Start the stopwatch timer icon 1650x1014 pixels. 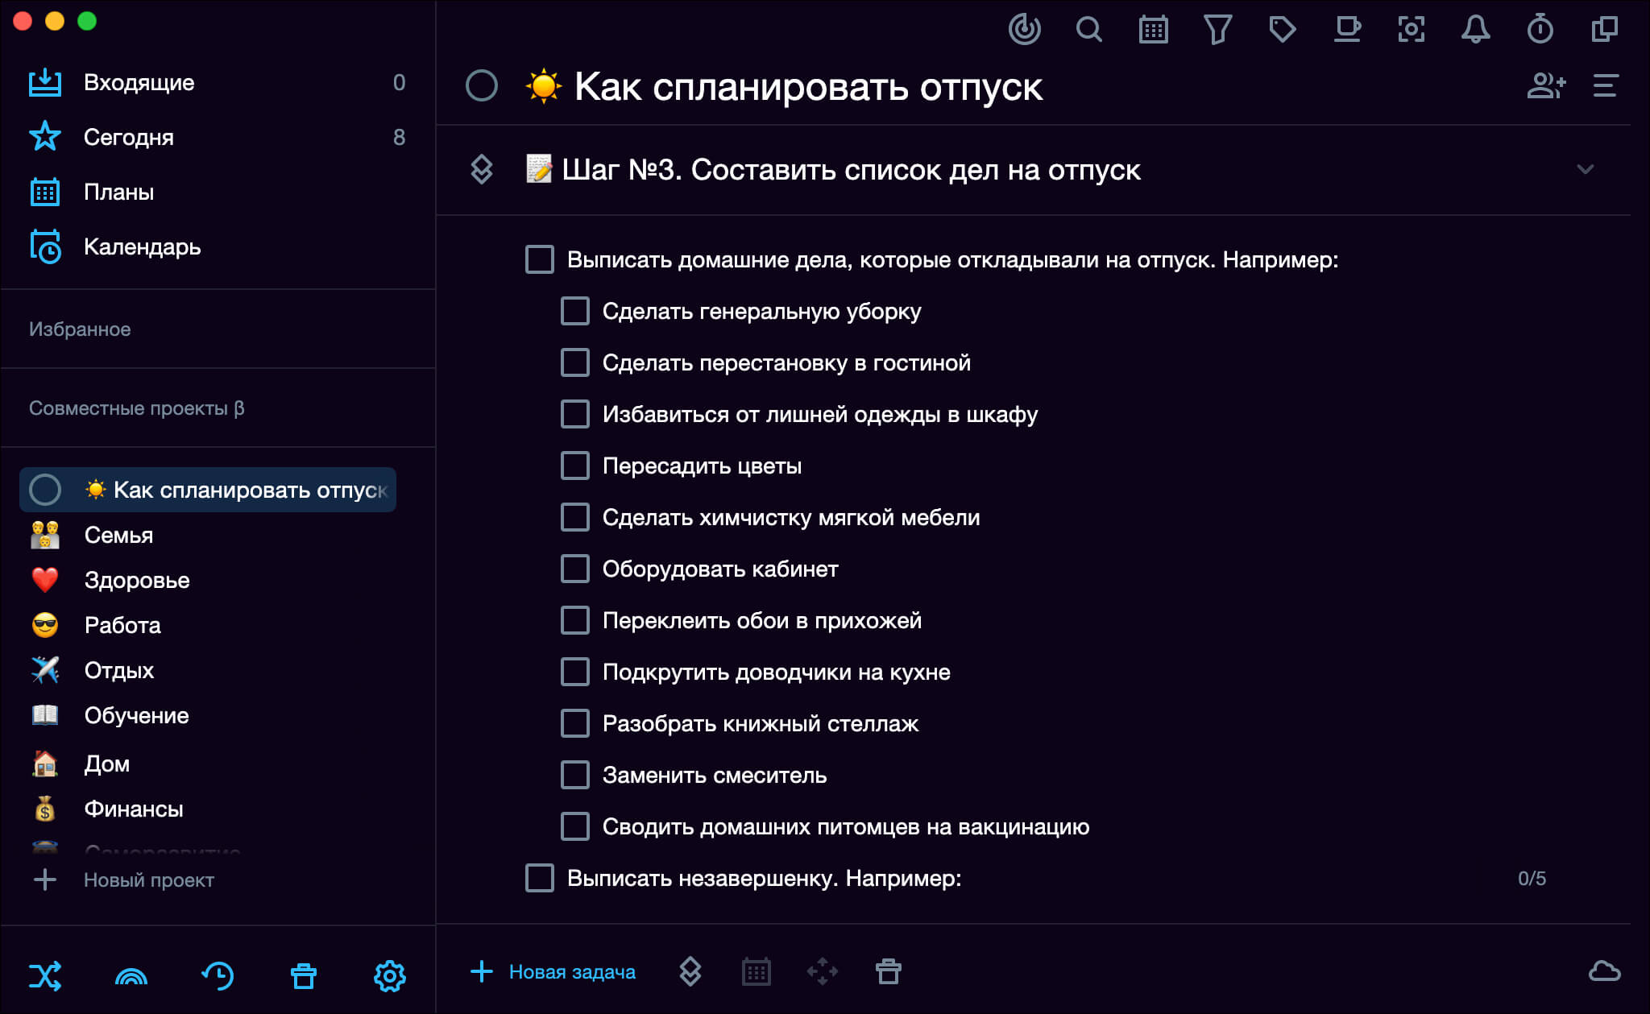[1540, 30]
